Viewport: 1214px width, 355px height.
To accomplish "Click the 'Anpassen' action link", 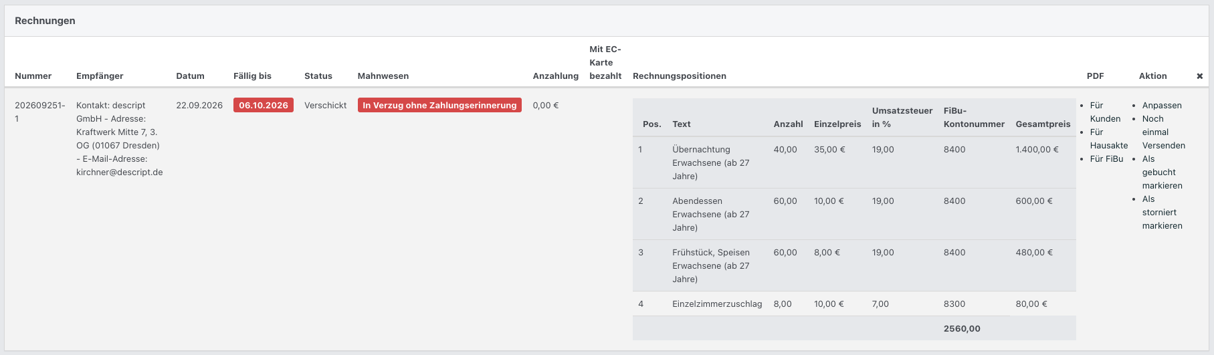I will pos(1162,106).
